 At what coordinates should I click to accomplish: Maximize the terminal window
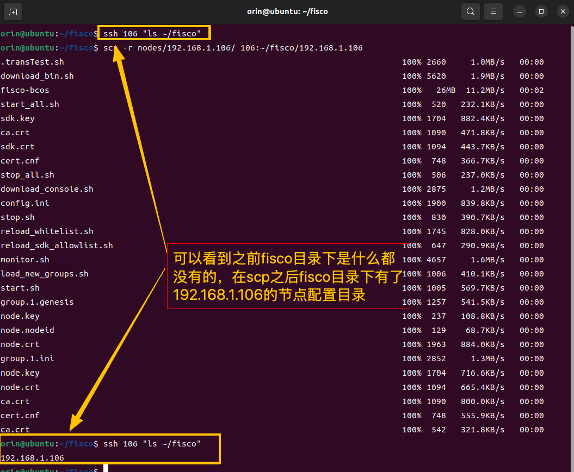tap(541, 12)
